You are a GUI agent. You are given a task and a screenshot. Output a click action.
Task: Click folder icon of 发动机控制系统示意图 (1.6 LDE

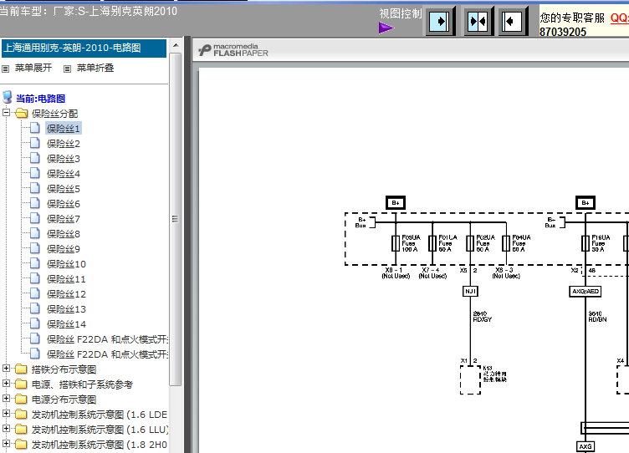click(x=21, y=414)
